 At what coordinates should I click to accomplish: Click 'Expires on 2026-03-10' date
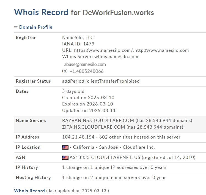pos(87,104)
